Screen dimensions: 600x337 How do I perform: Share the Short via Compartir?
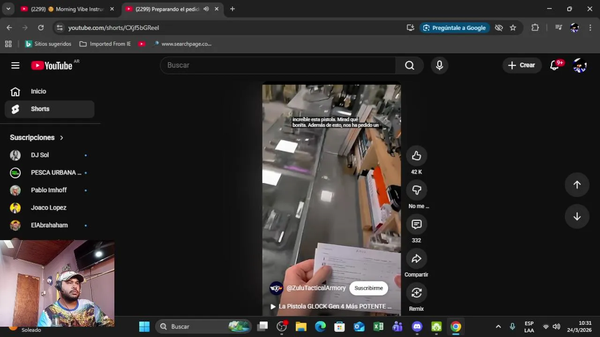(x=416, y=258)
